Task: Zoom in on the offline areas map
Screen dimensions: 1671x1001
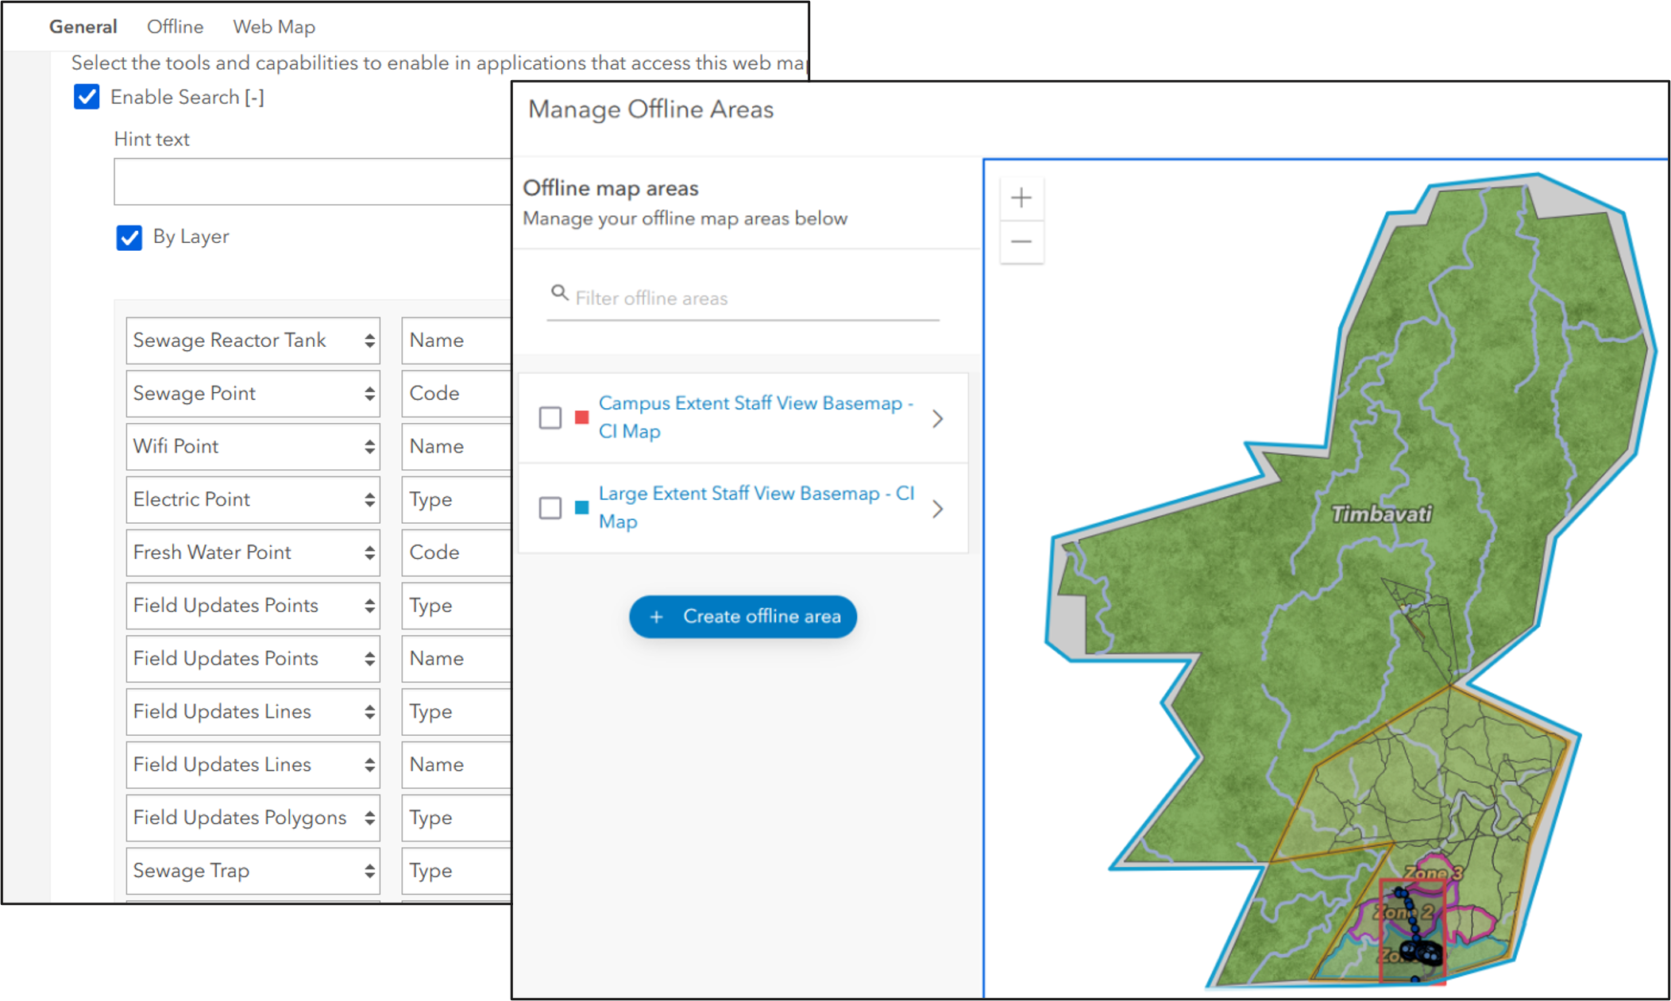Action: click(x=1021, y=198)
